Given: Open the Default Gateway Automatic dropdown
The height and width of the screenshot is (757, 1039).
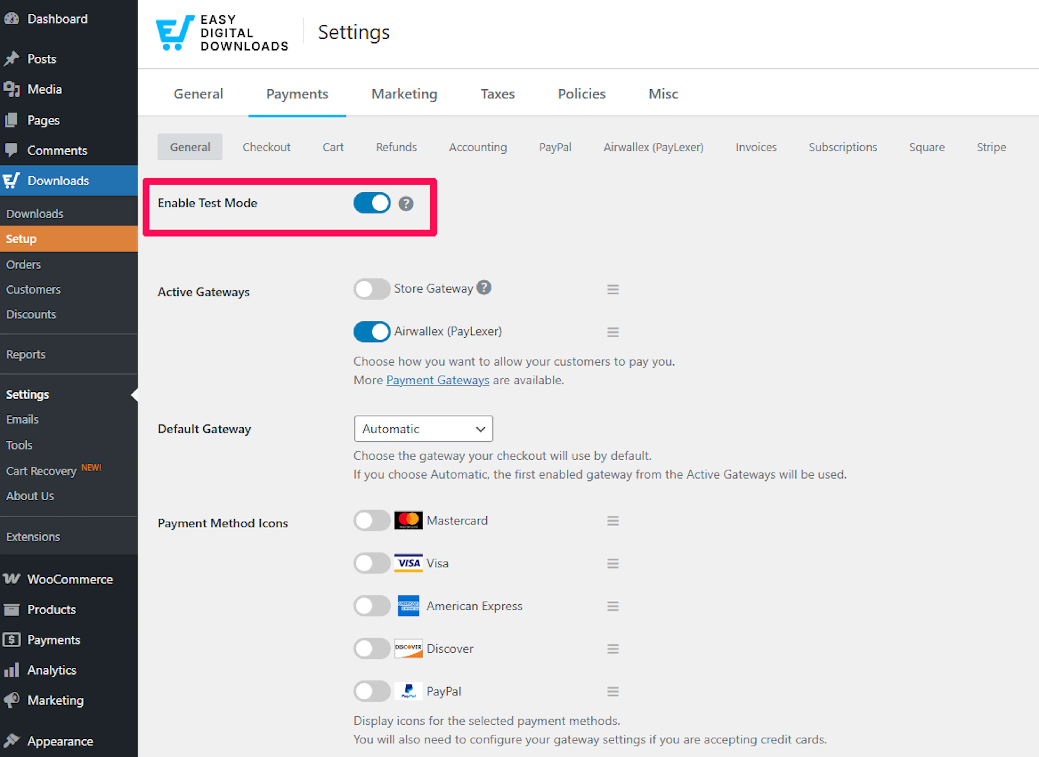Looking at the screenshot, I should coord(423,429).
